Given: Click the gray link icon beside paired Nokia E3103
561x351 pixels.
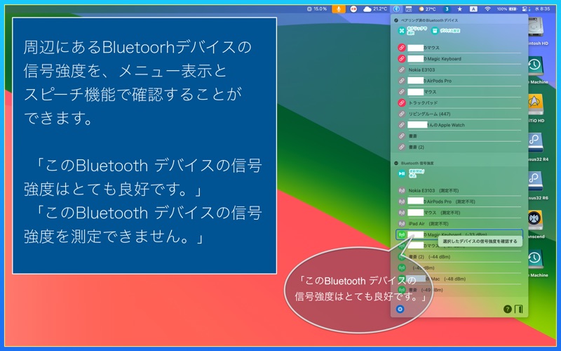Looking at the screenshot, I should pyautogui.click(x=401, y=69).
